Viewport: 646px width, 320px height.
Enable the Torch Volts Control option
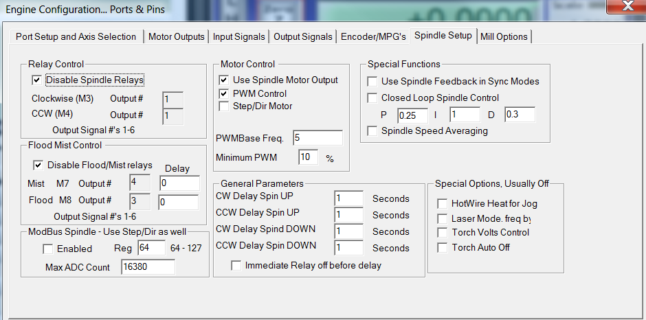point(443,233)
